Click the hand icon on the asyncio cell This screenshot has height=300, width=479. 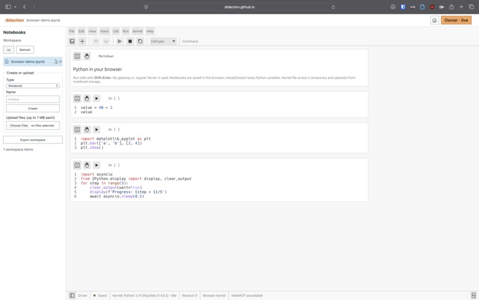87,165
